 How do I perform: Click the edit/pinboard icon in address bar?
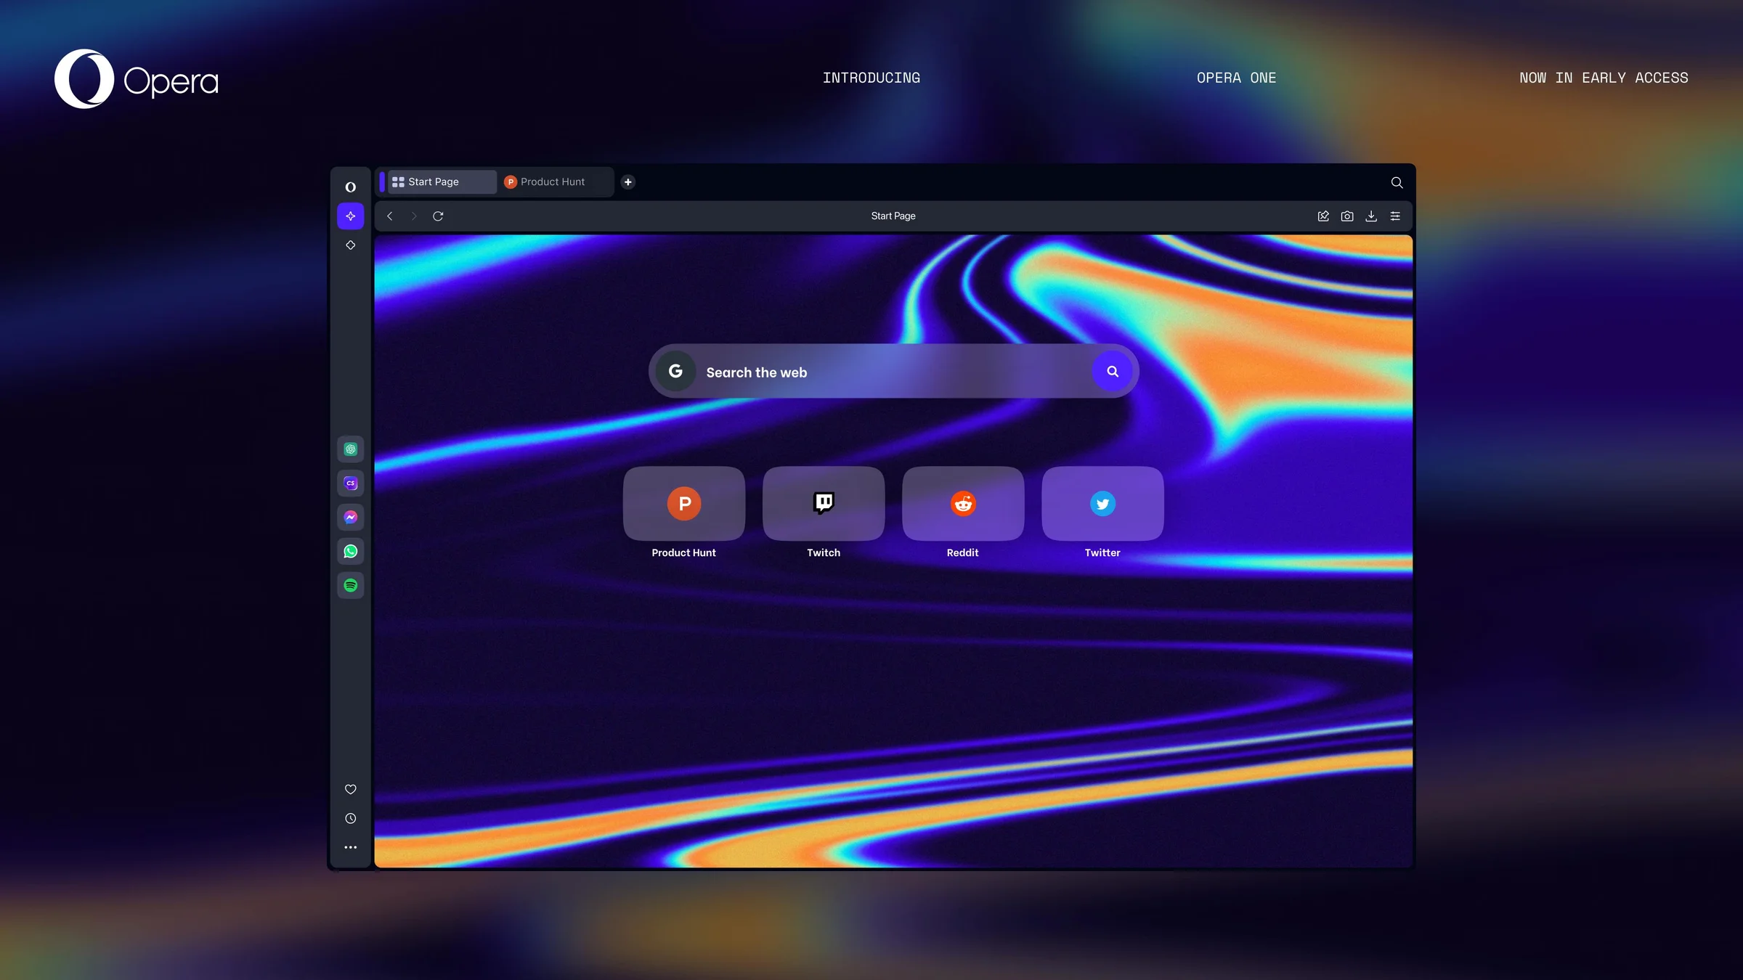tap(1323, 216)
